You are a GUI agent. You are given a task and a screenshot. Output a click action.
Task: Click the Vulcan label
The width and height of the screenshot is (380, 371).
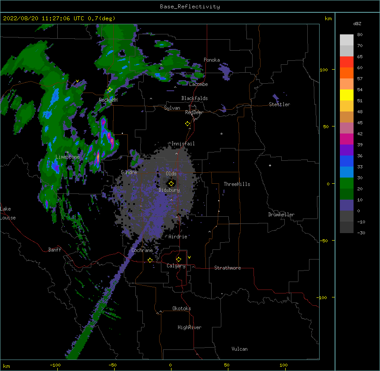(239, 349)
